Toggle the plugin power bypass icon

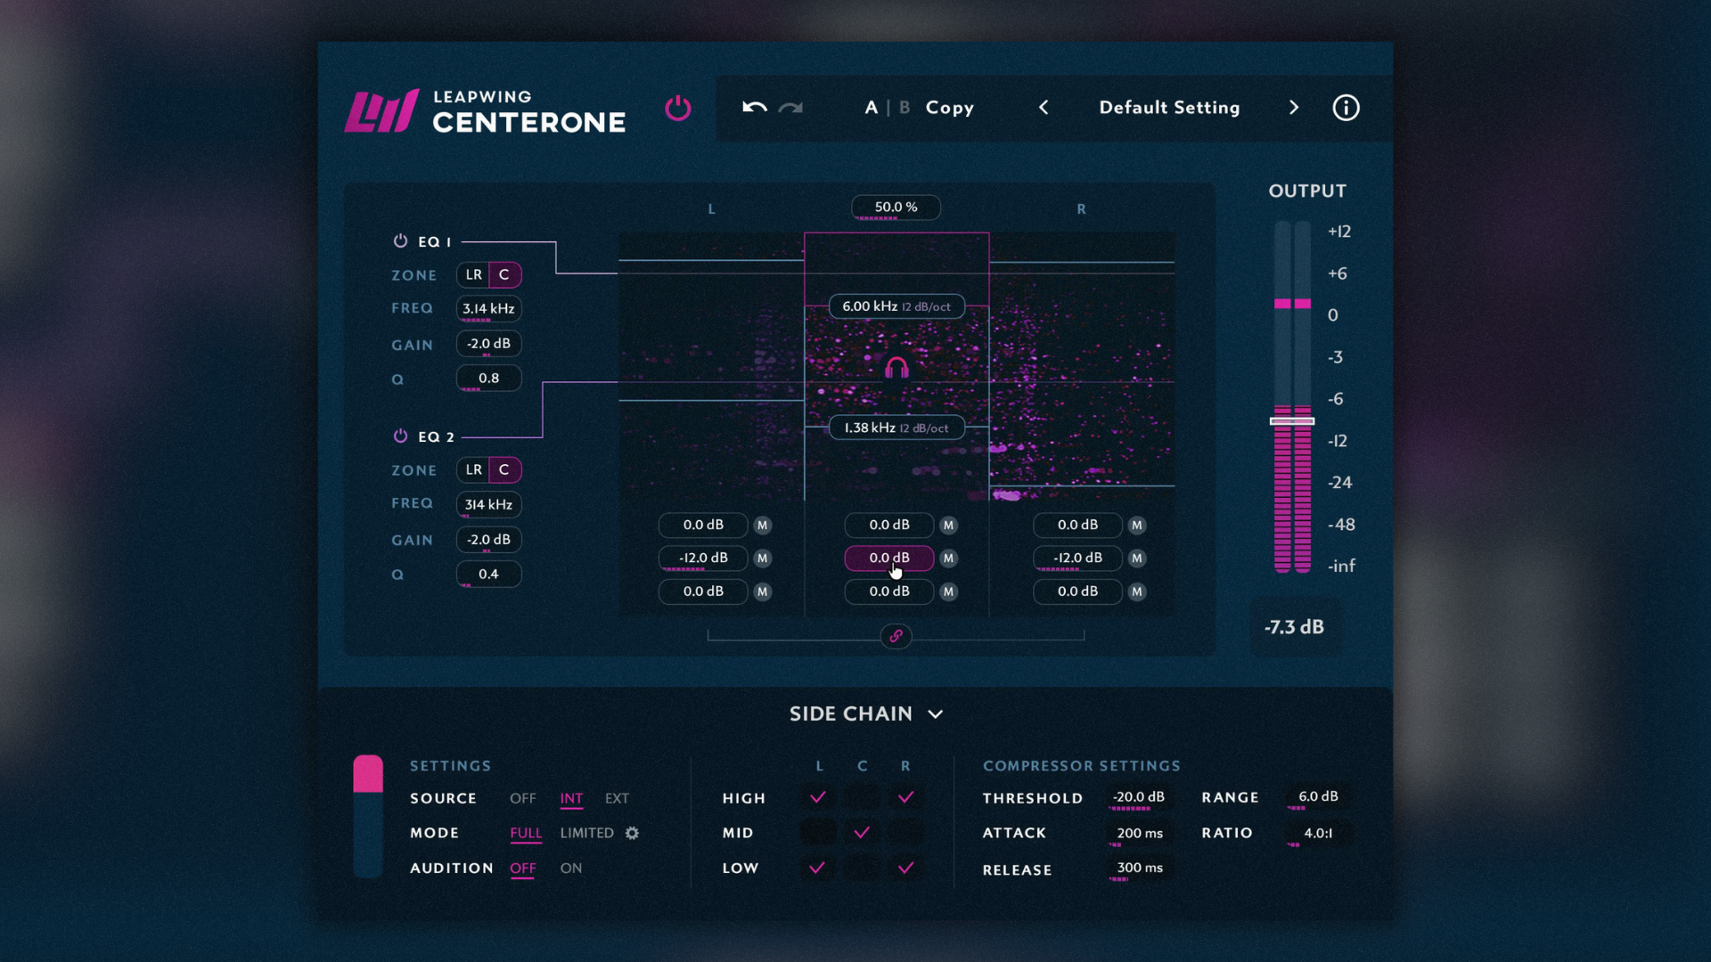tap(677, 108)
